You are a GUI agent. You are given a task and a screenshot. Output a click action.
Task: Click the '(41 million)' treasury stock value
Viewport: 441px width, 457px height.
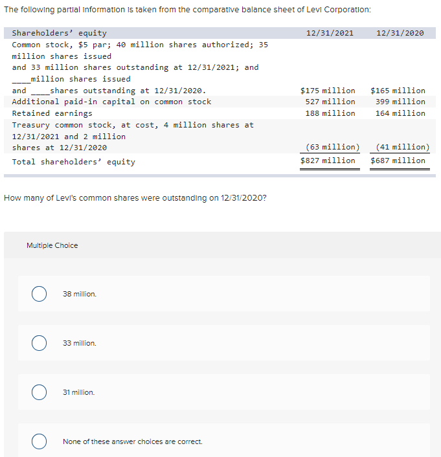point(403,147)
